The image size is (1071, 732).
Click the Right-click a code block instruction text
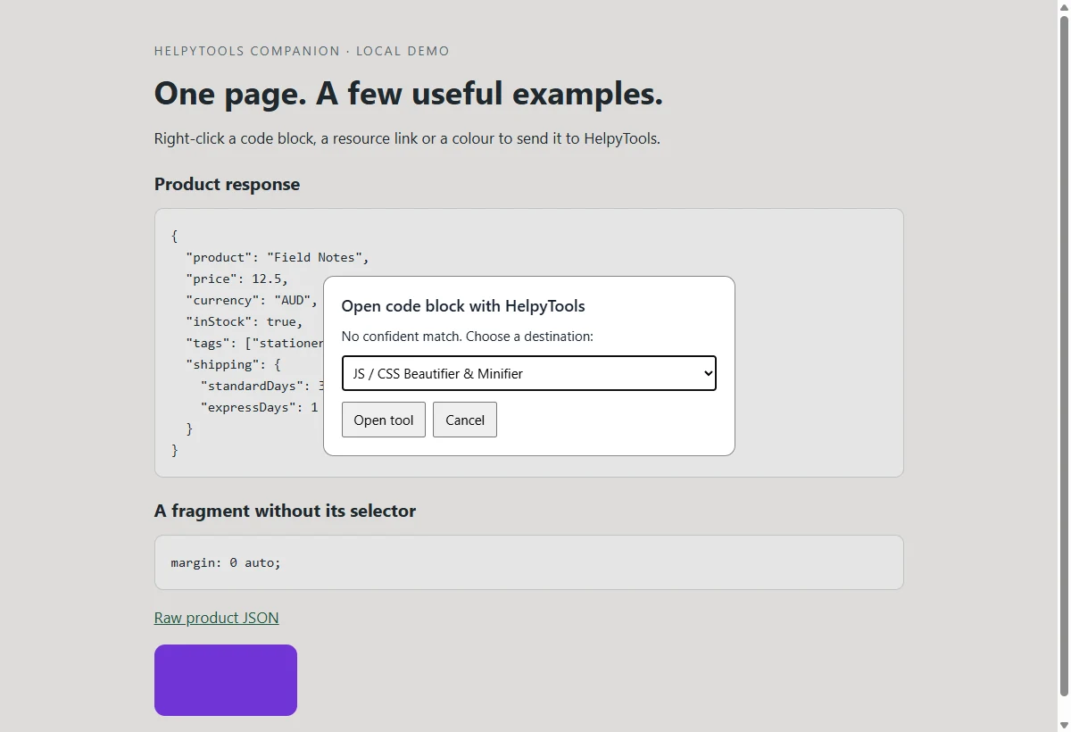click(x=407, y=138)
